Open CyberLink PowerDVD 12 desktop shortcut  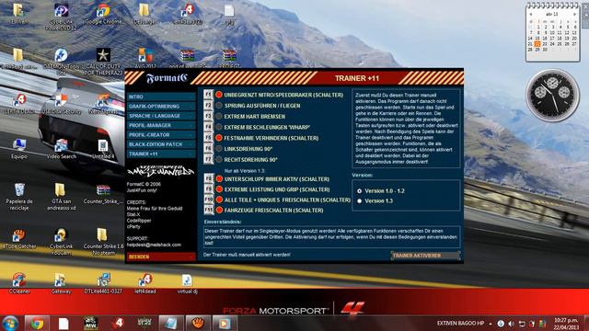click(61, 17)
